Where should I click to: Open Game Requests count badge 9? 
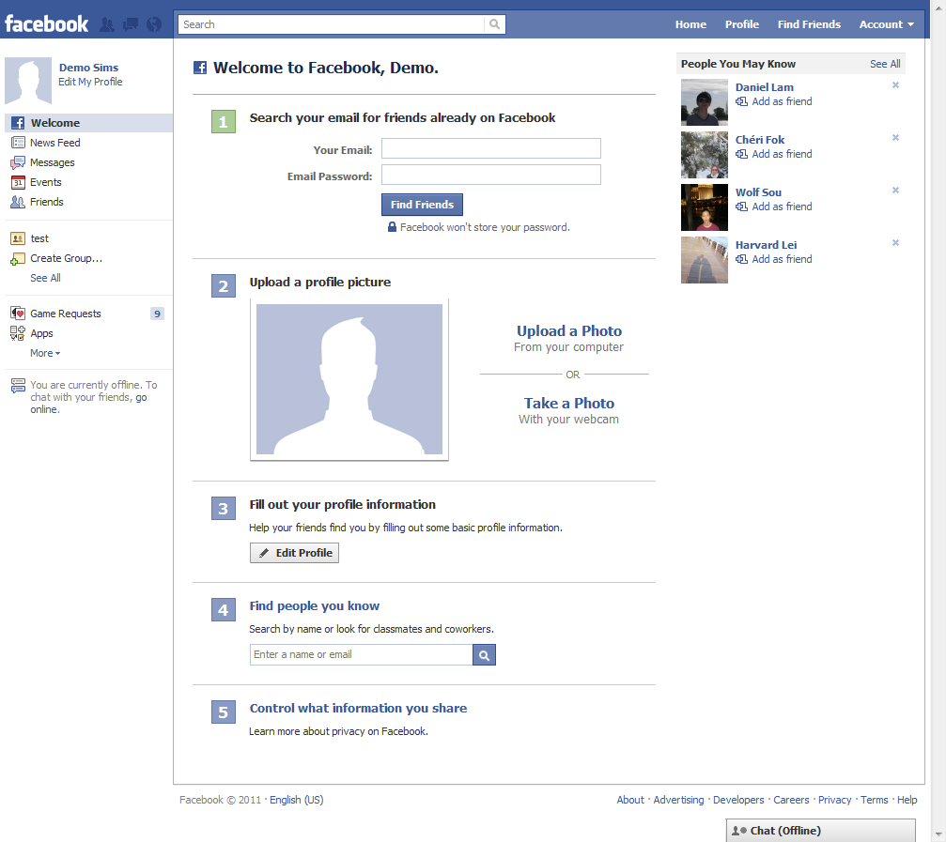point(157,314)
